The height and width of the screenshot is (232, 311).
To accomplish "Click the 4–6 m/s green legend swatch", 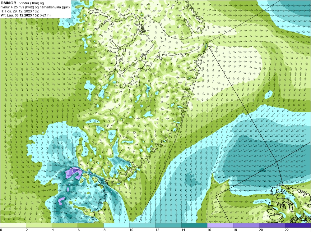I will (x=65, y=225).
